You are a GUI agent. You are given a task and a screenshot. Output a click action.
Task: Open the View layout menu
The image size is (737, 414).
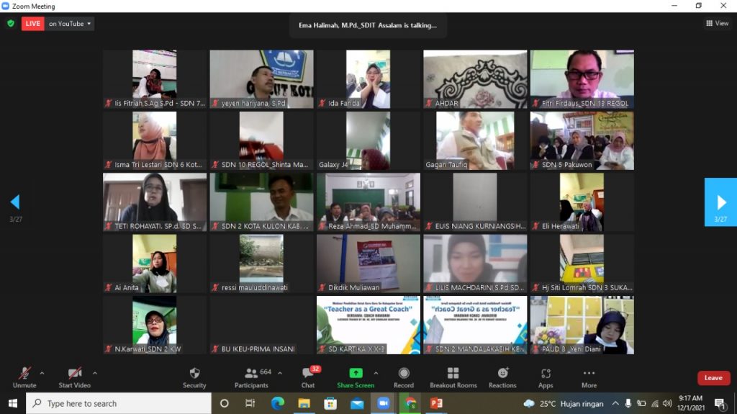click(x=718, y=23)
